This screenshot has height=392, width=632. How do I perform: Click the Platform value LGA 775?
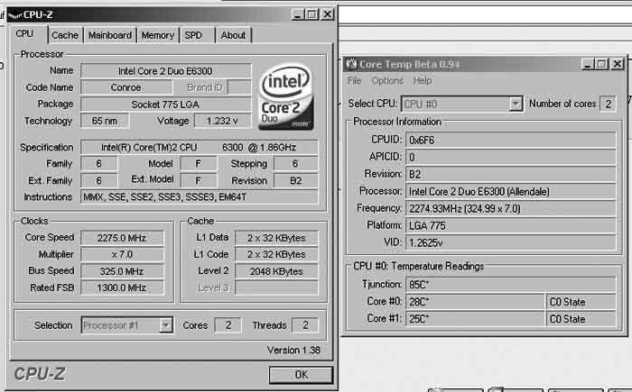(x=511, y=226)
